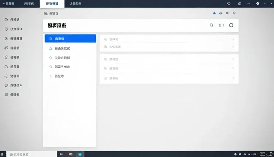Expand the first row chevron in lower card
Image resolution: width=274 pixels, height=157 pixels.
coord(233,59)
